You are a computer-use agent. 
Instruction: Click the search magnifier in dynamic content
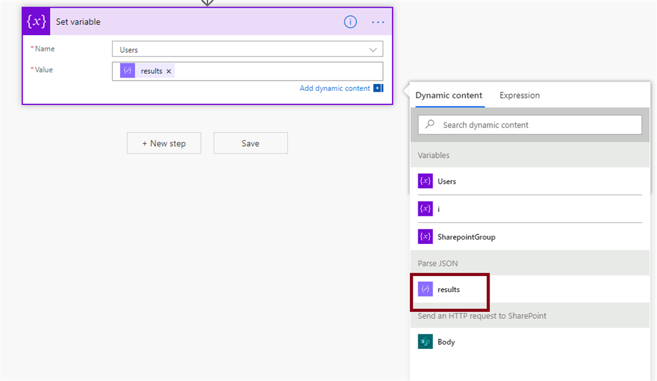tap(432, 124)
